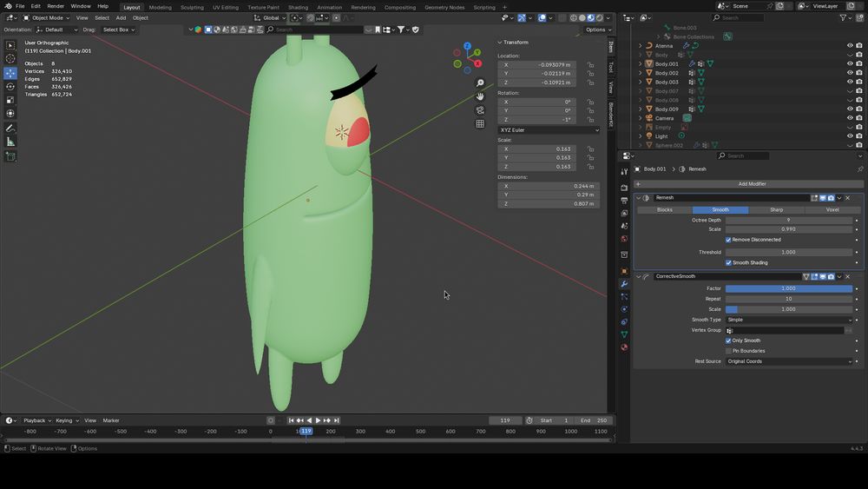This screenshot has height=489, width=868.
Task: Adjust the Octree Depth field
Action: pyautogui.click(x=789, y=221)
